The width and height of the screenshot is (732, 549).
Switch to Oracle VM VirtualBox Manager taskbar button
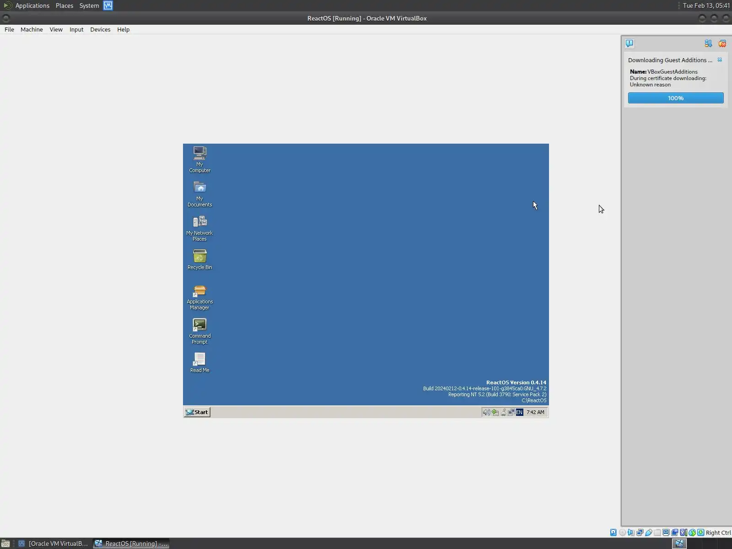coord(54,544)
